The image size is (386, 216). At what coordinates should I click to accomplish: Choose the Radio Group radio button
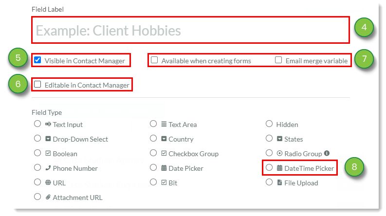point(269,153)
